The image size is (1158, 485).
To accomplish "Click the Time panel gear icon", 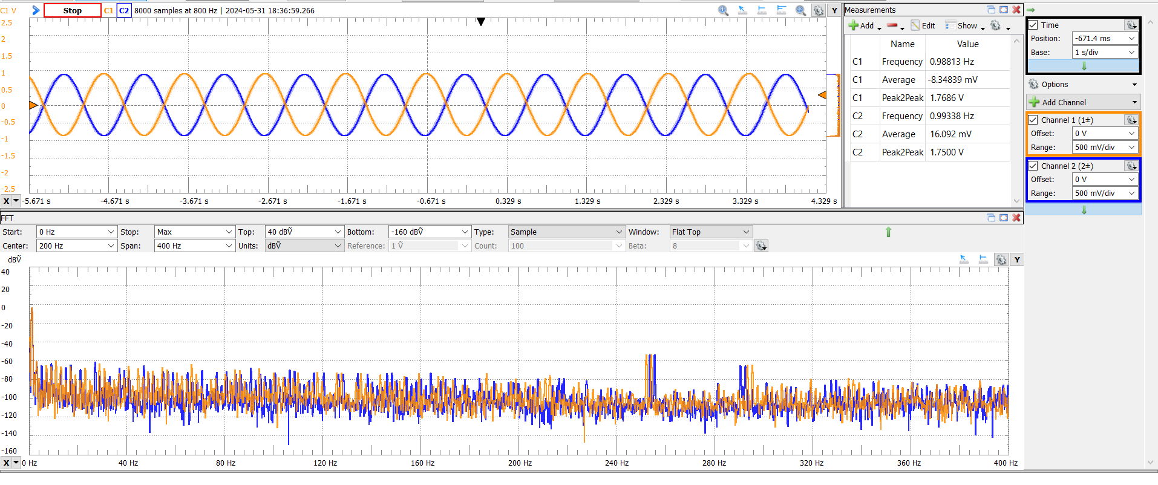I will pos(1131,25).
